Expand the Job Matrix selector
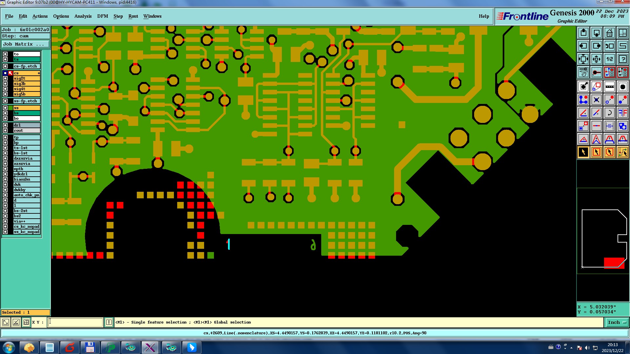 26,44
